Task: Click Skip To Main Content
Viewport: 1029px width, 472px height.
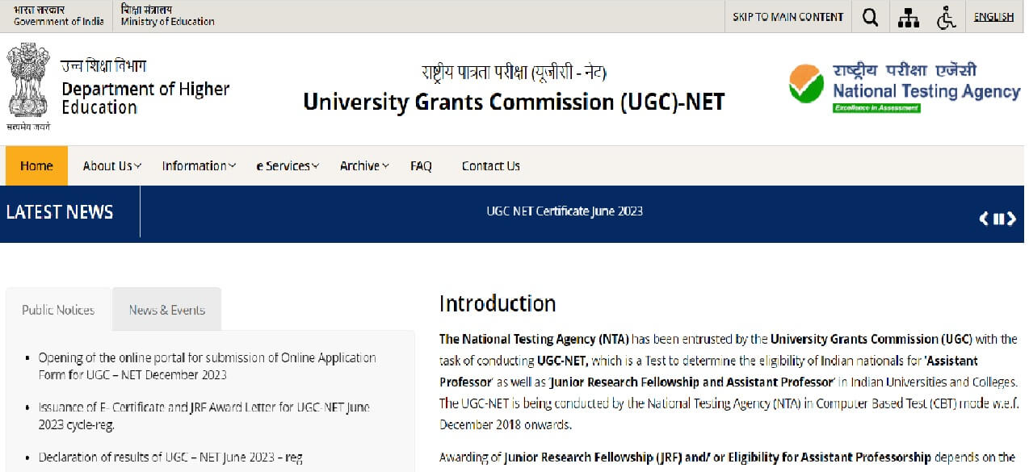Action: point(787,16)
